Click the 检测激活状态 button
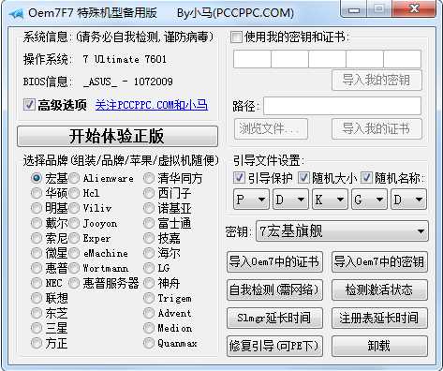This screenshot has width=443, height=371. 379,290
